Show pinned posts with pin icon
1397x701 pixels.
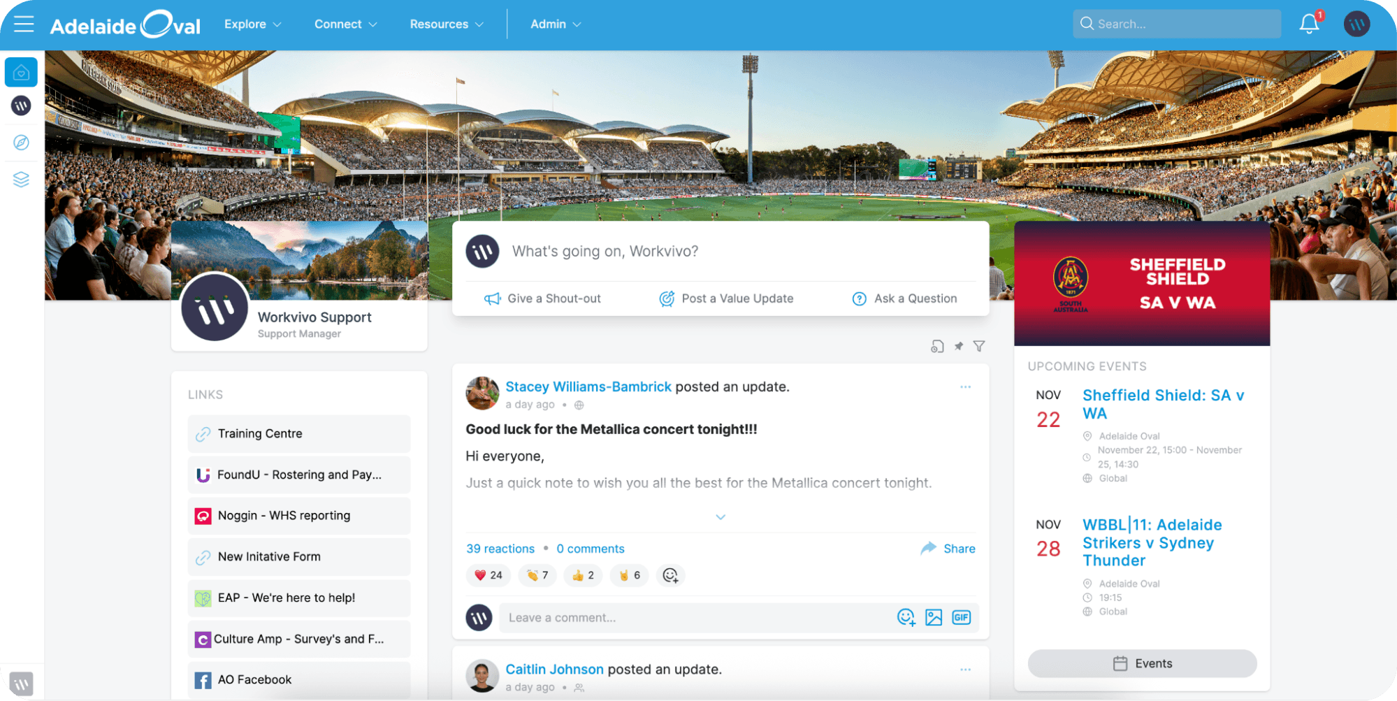click(x=959, y=346)
